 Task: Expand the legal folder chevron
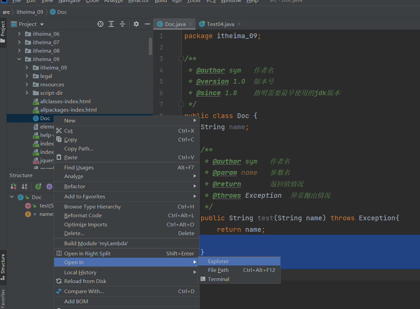click(x=27, y=76)
